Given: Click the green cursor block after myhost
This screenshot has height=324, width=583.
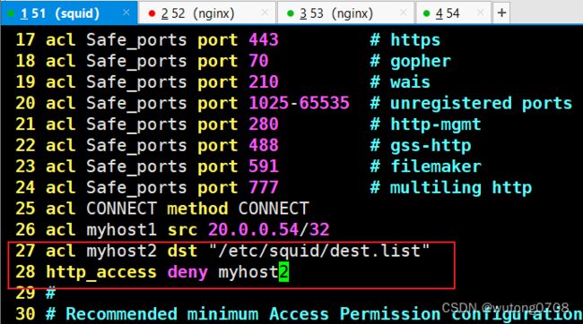Looking at the screenshot, I should click(x=283, y=272).
